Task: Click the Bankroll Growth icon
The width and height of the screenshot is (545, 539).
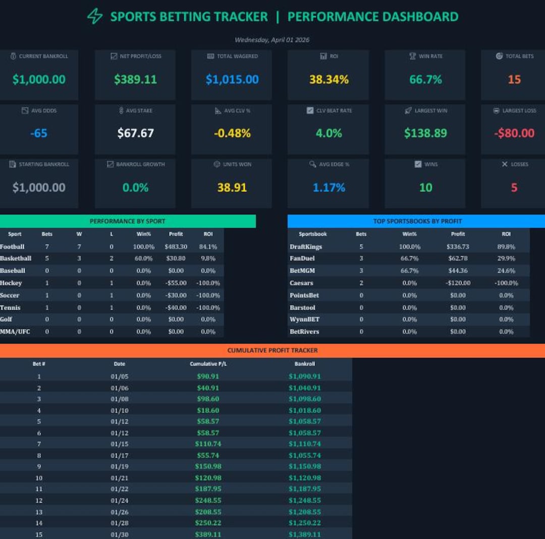Action: point(110,164)
